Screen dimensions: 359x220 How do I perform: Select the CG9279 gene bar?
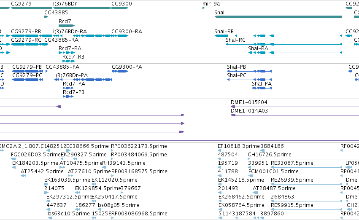point(32,8)
